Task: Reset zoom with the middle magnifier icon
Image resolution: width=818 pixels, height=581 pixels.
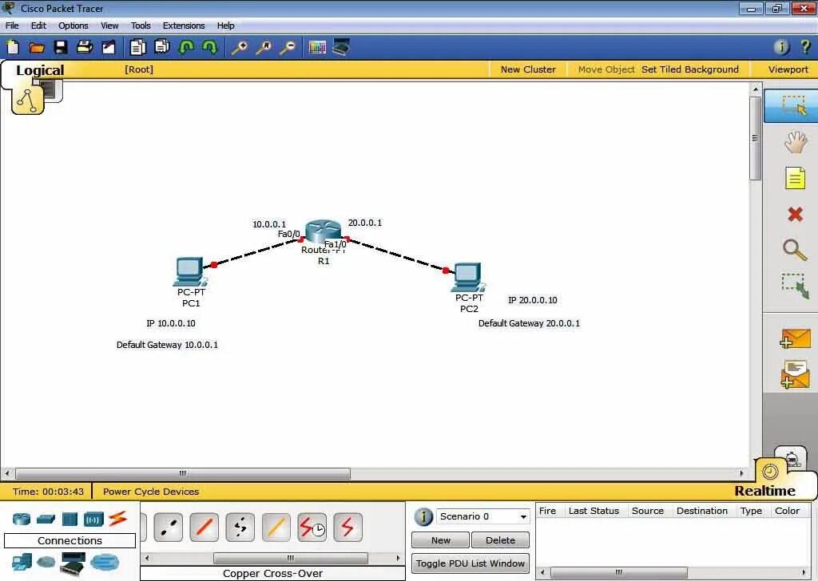Action: [x=264, y=48]
